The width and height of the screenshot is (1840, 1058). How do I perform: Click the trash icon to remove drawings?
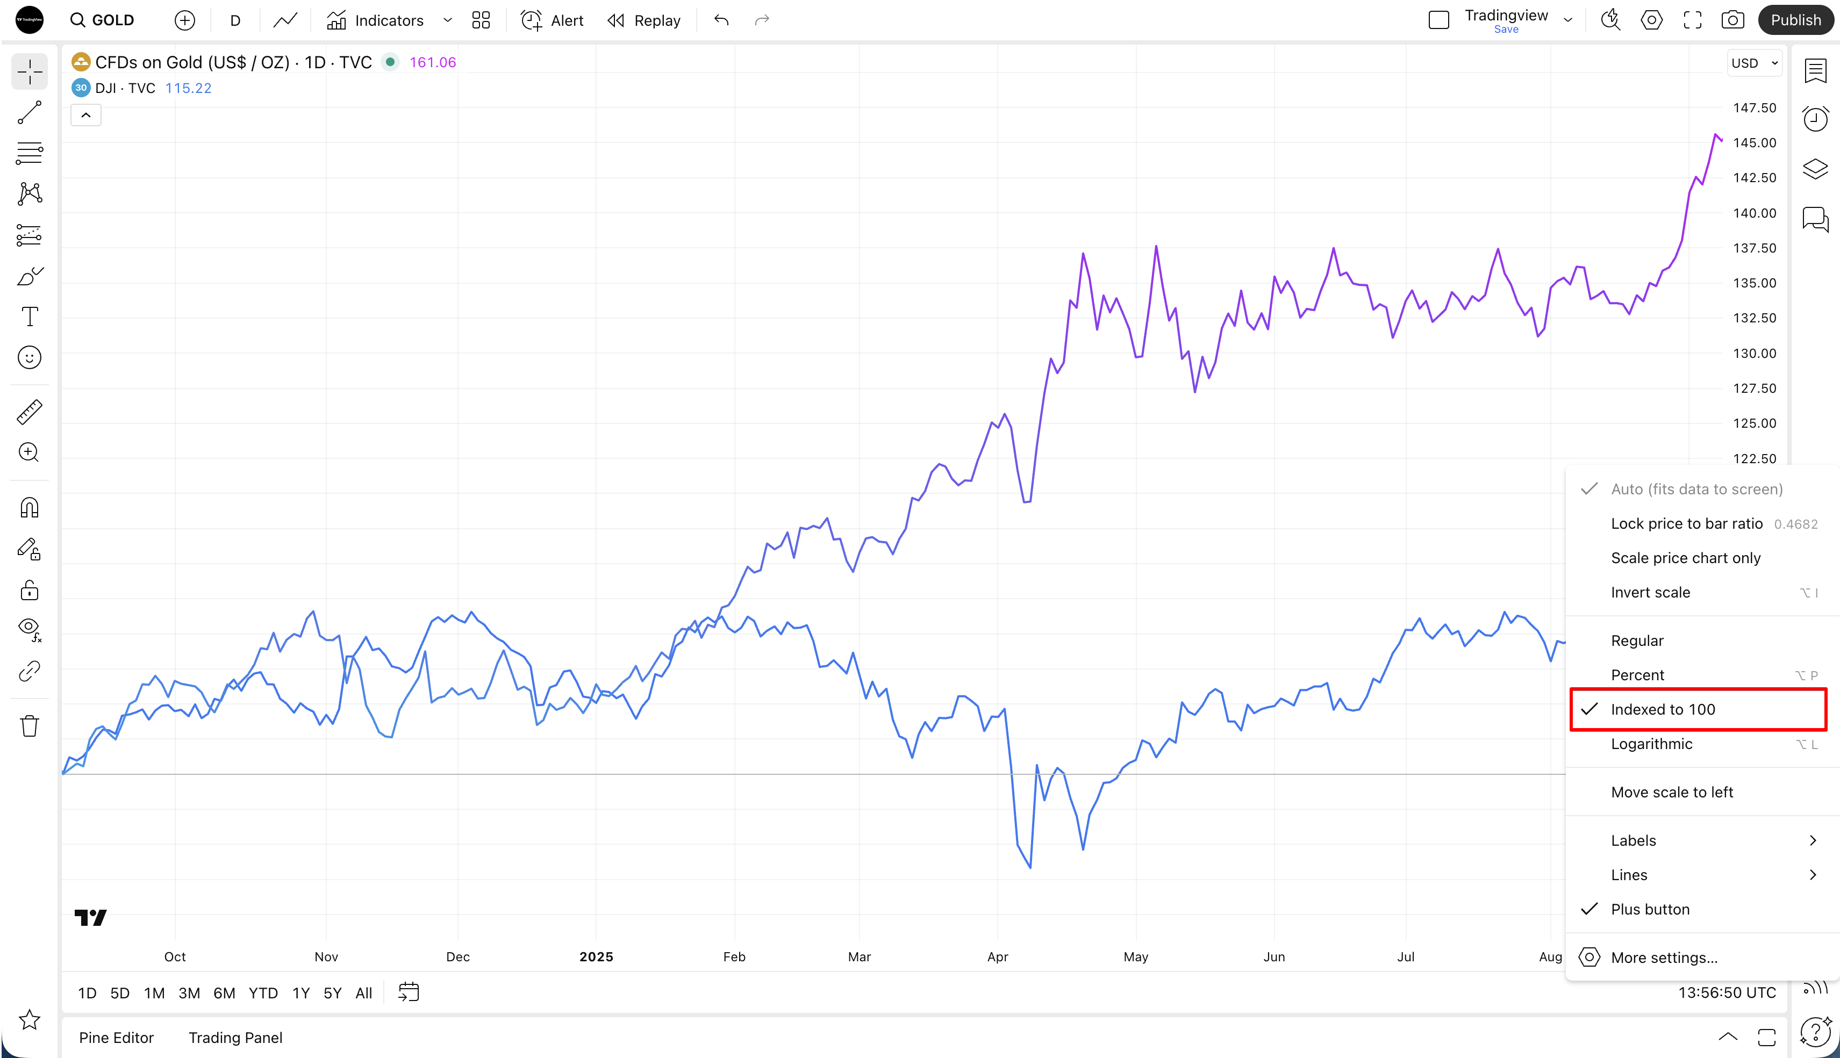[x=30, y=726]
